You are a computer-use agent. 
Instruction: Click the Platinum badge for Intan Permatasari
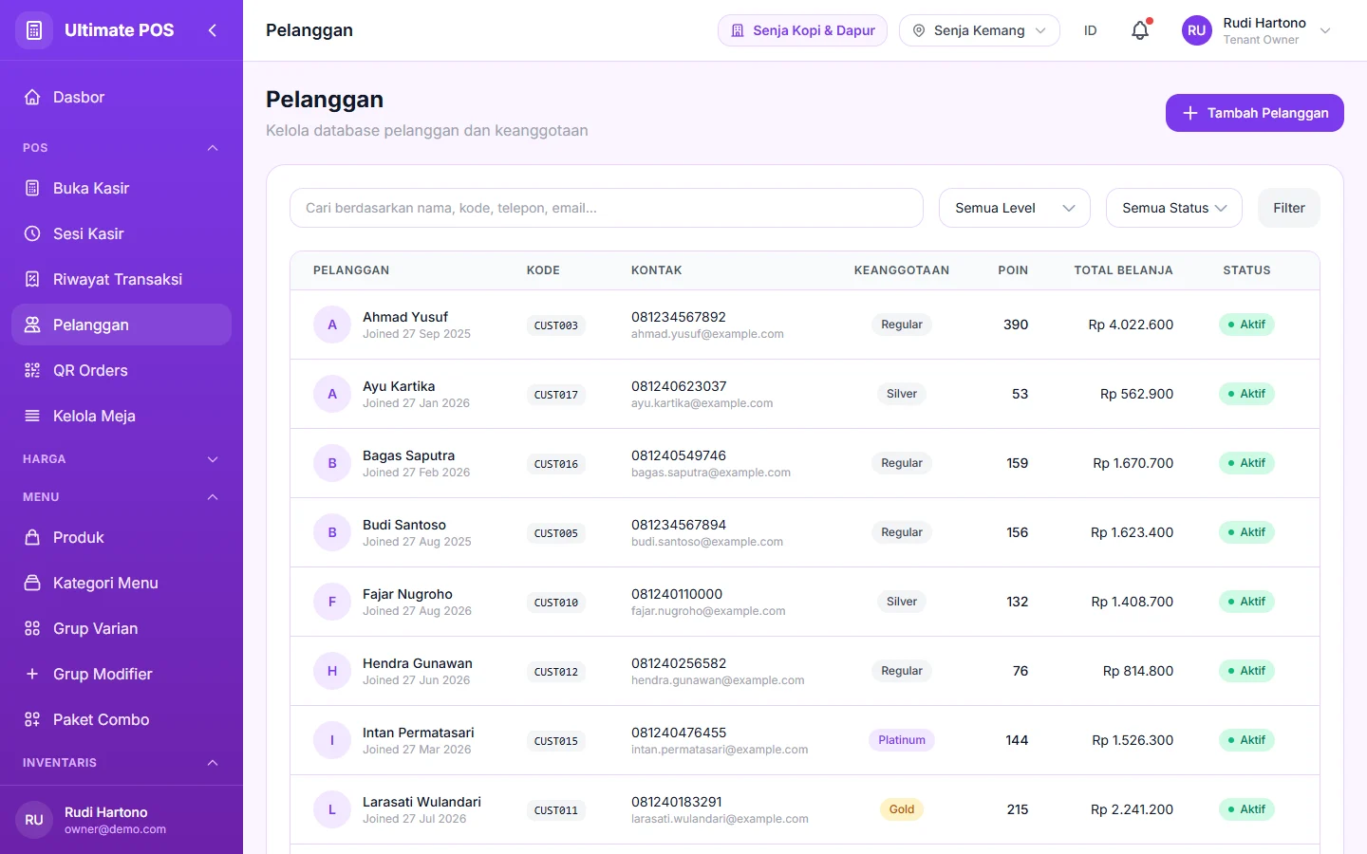[901, 740]
